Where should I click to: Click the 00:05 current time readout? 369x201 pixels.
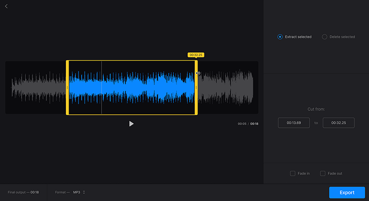241,124
